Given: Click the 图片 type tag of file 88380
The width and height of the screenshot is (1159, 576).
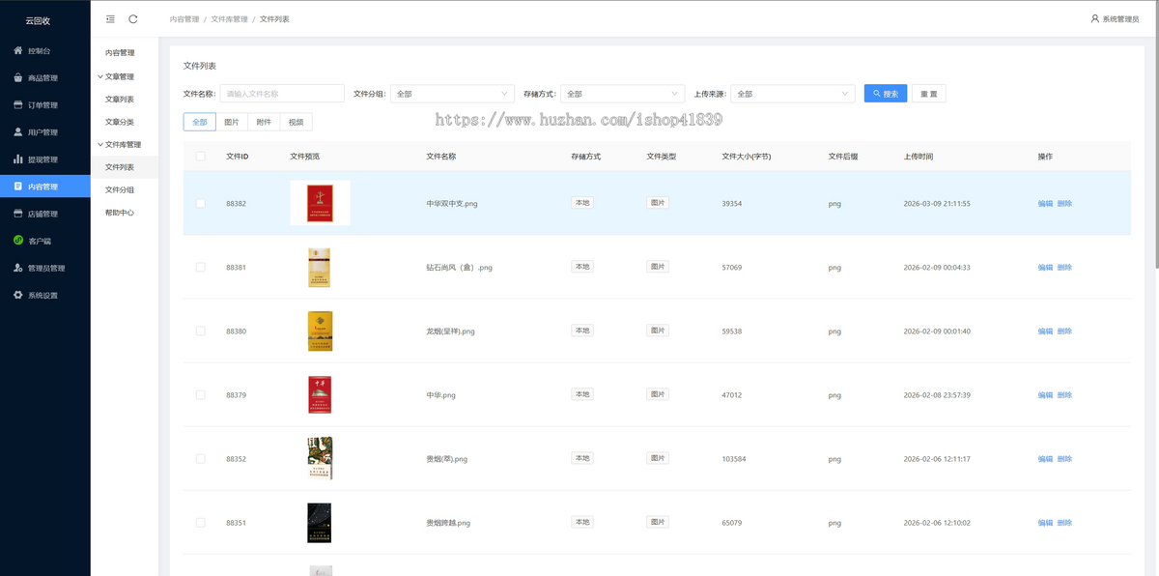Looking at the screenshot, I should [658, 331].
